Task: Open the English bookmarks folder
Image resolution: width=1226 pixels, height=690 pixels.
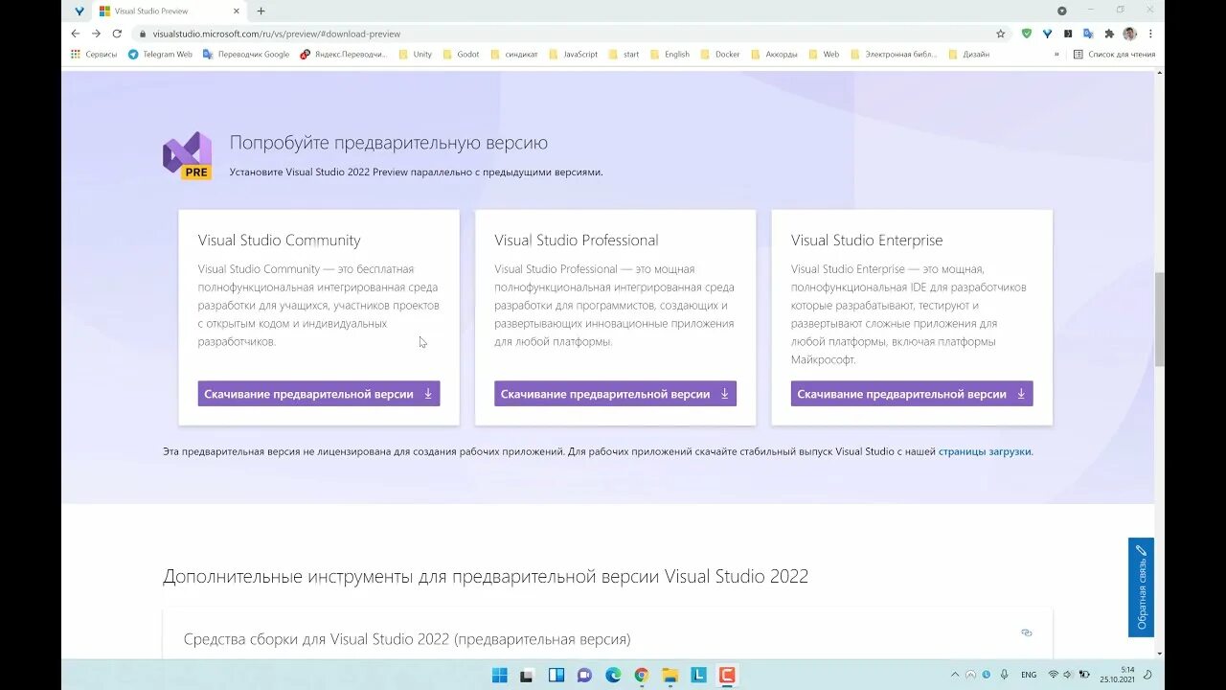Action: point(670,55)
